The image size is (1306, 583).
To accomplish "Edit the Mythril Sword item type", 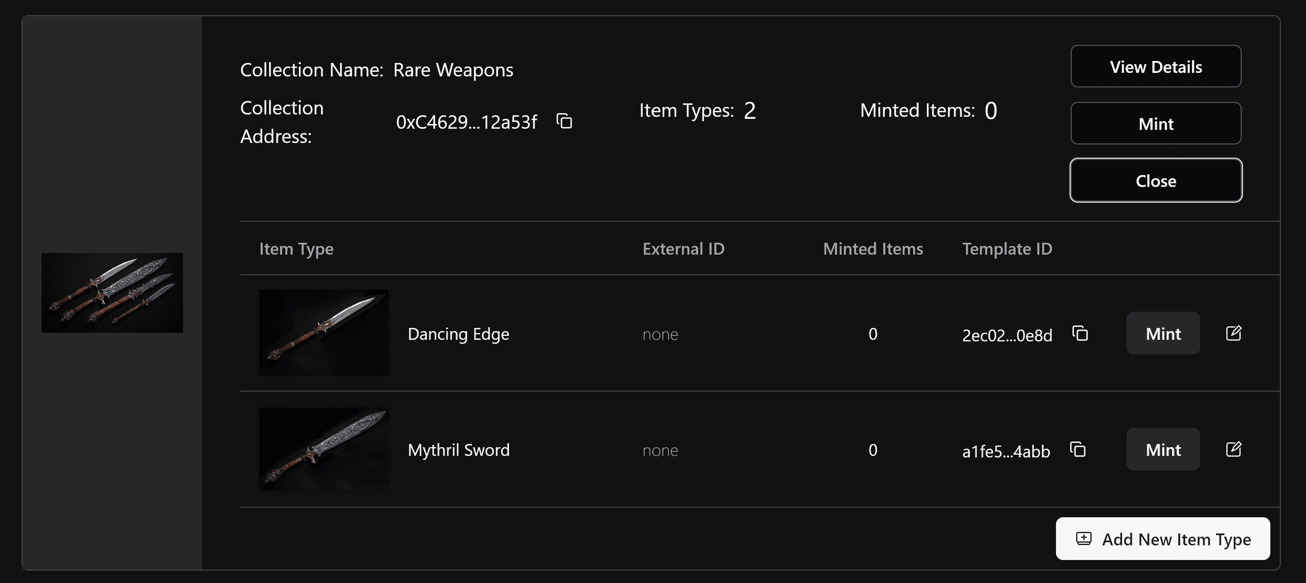I will coord(1233,449).
